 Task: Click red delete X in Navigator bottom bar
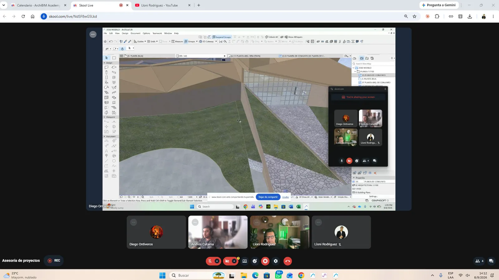point(375,173)
